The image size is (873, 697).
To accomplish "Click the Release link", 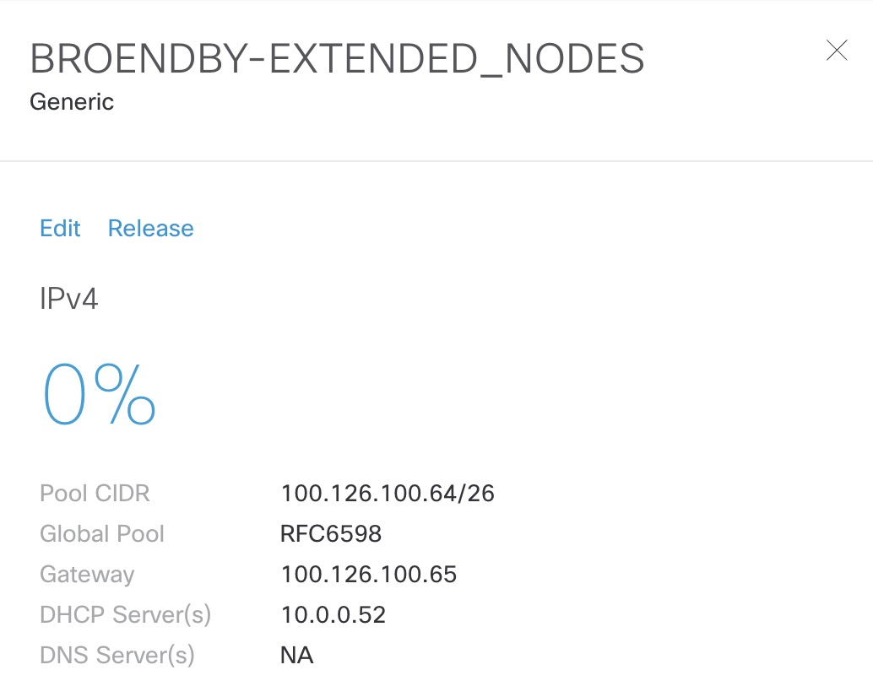I will (x=151, y=228).
